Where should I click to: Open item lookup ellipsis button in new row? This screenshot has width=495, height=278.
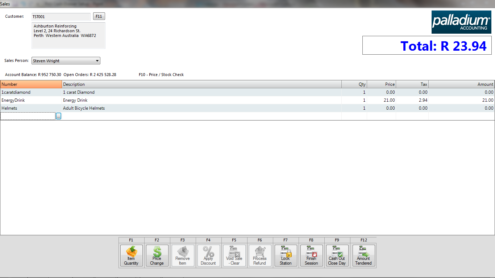pyautogui.click(x=59, y=116)
